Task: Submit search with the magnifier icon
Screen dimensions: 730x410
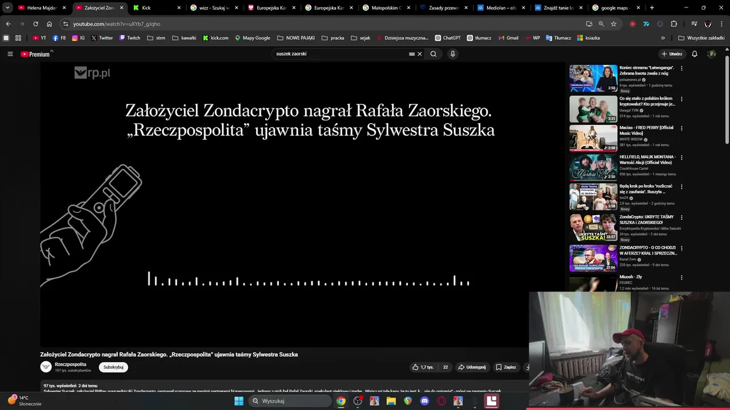Action: tap(433, 54)
